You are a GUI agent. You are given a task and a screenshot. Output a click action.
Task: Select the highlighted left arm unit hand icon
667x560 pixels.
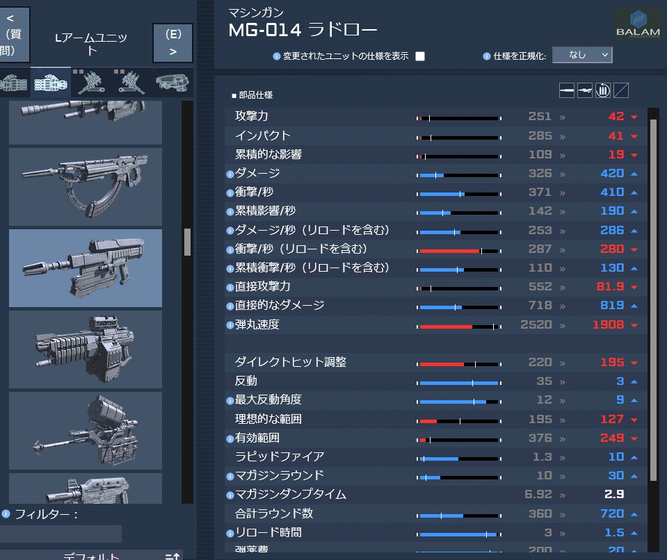51,83
